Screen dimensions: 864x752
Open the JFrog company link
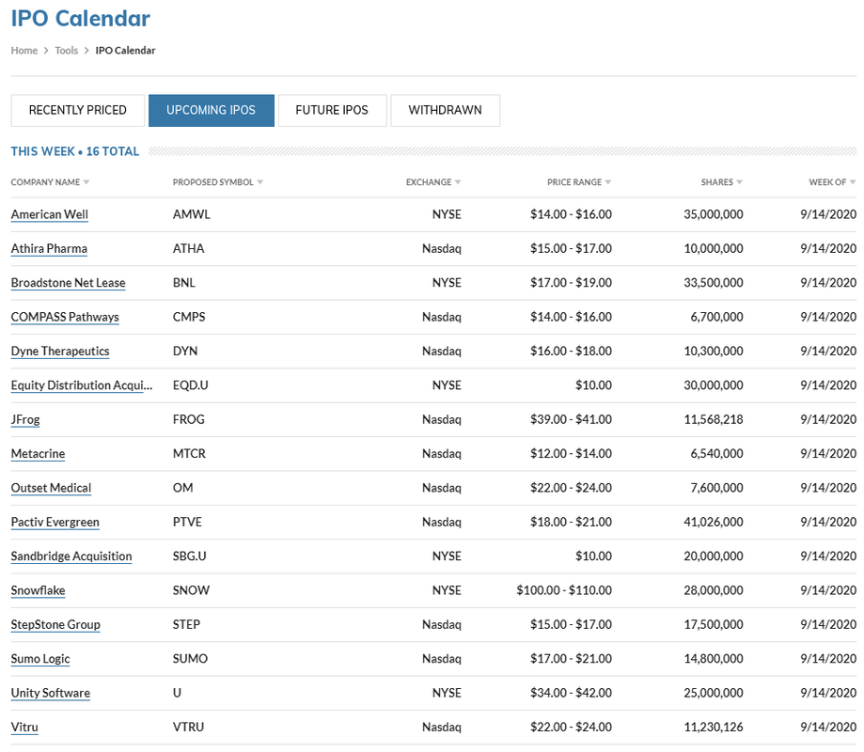(x=25, y=420)
